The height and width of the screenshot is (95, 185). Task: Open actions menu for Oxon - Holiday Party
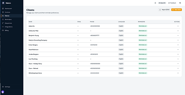(178, 64)
